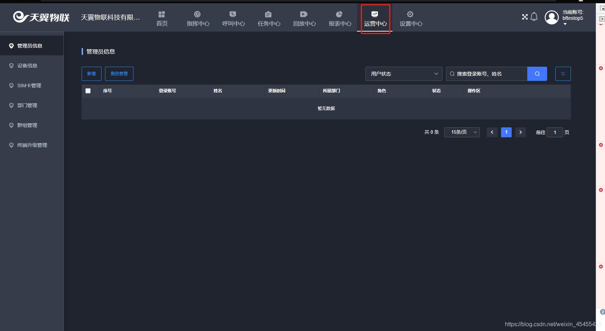The height and width of the screenshot is (331, 605).
Task: Open the 回放中心 tab
Action: tap(304, 18)
